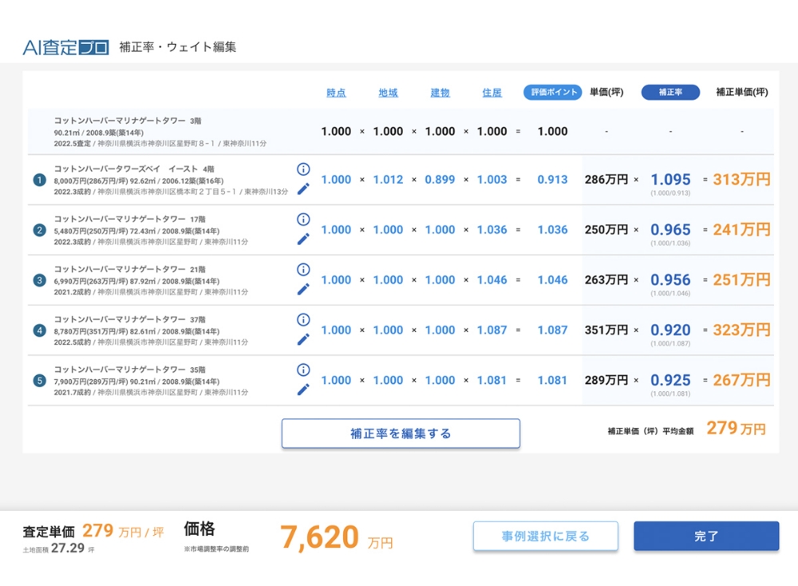This screenshot has width=798, height=586.
Task: Show info for comparable 3 (21階)
Action: pos(303,270)
